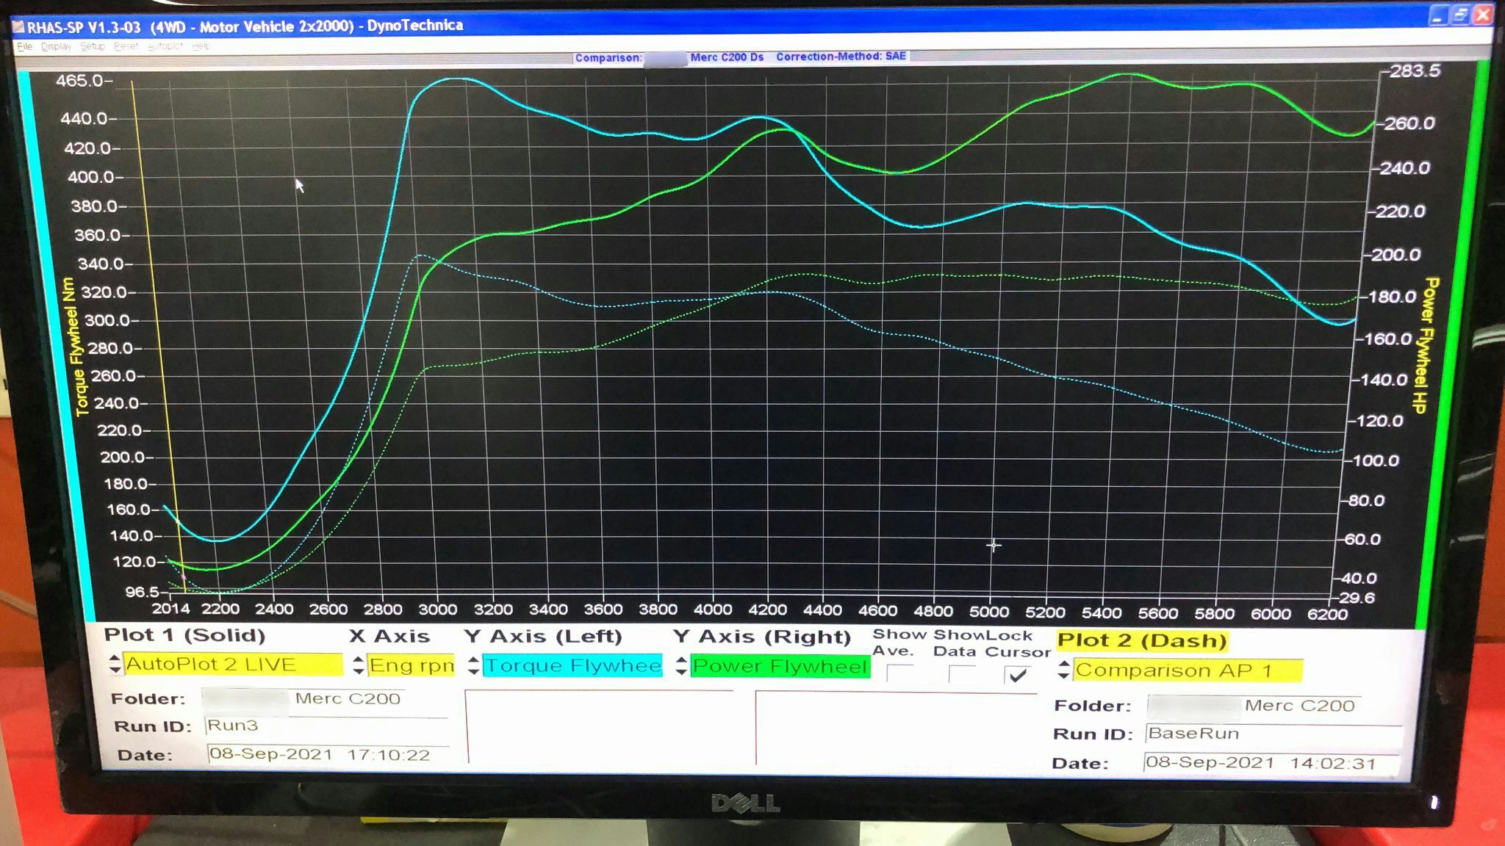Open the Setup menu
The image size is (1505, 846).
93,46
